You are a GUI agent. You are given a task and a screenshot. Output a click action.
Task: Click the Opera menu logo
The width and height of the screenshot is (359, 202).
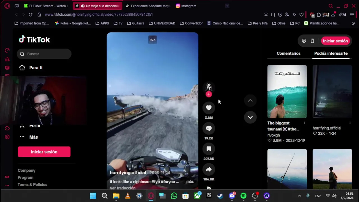click(x=7, y=6)
